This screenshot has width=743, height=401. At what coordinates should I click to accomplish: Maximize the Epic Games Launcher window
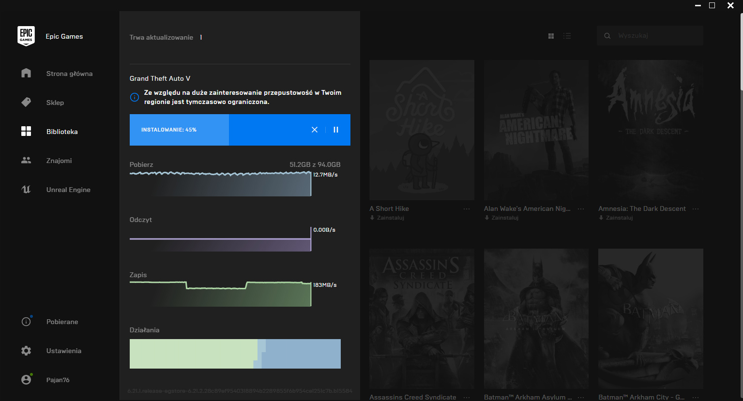point(712,5)
